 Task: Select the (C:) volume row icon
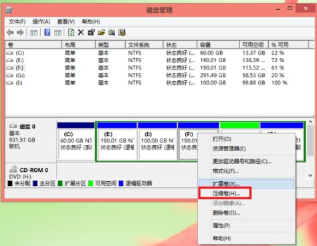[x=9, y=53]
